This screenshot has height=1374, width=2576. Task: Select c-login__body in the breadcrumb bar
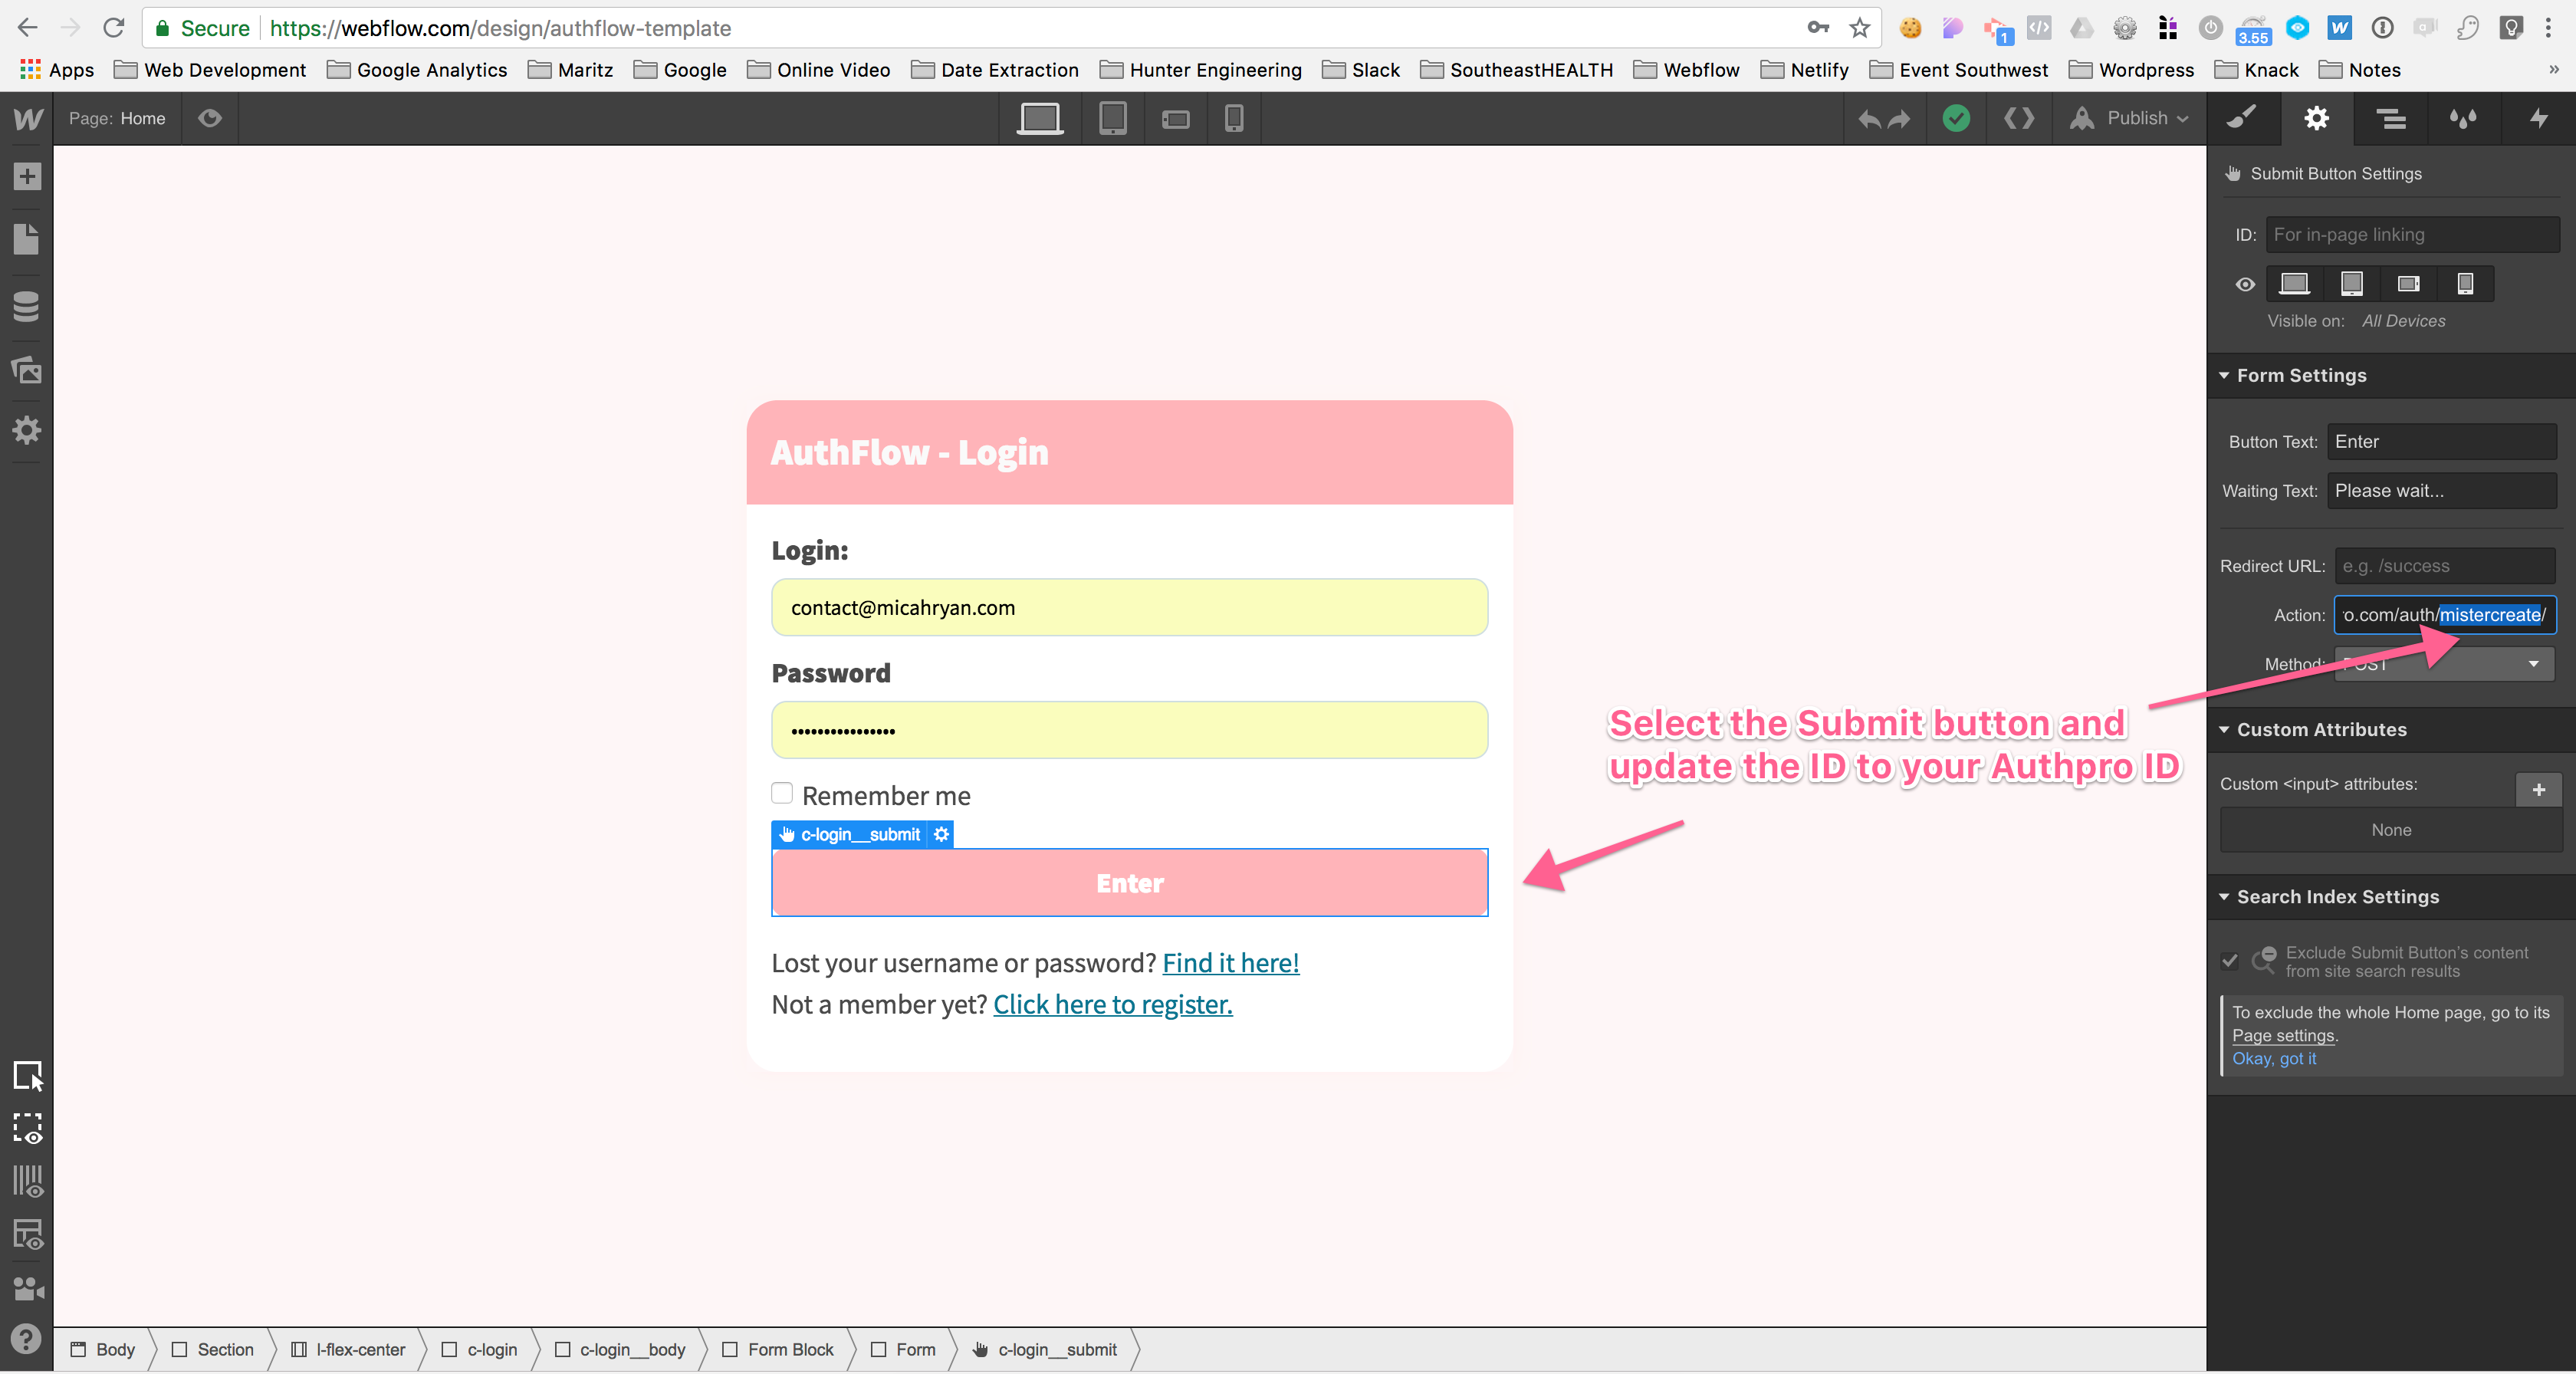click(620, 1349)
